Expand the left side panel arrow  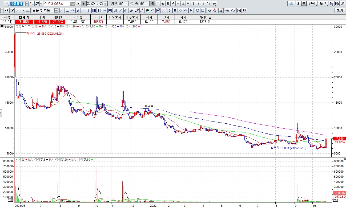click(1, 113)
